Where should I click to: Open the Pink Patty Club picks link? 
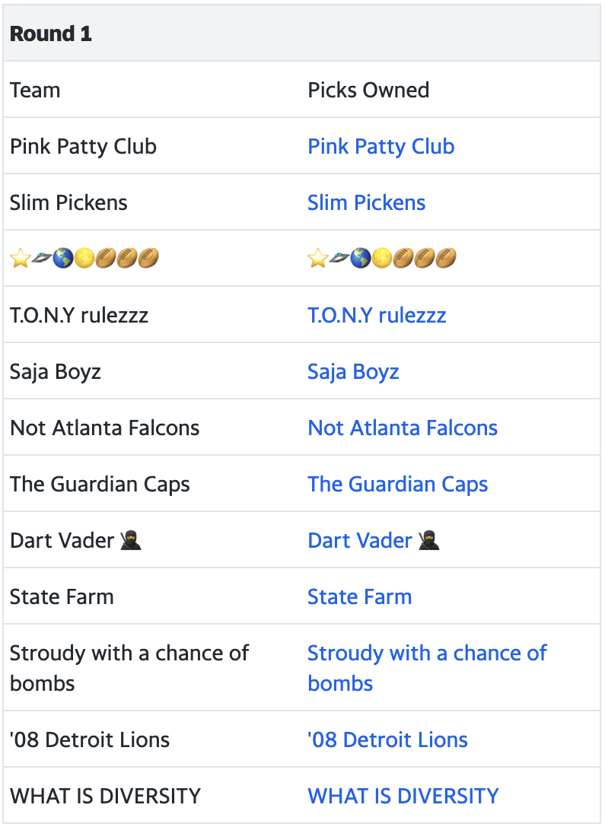381,147
